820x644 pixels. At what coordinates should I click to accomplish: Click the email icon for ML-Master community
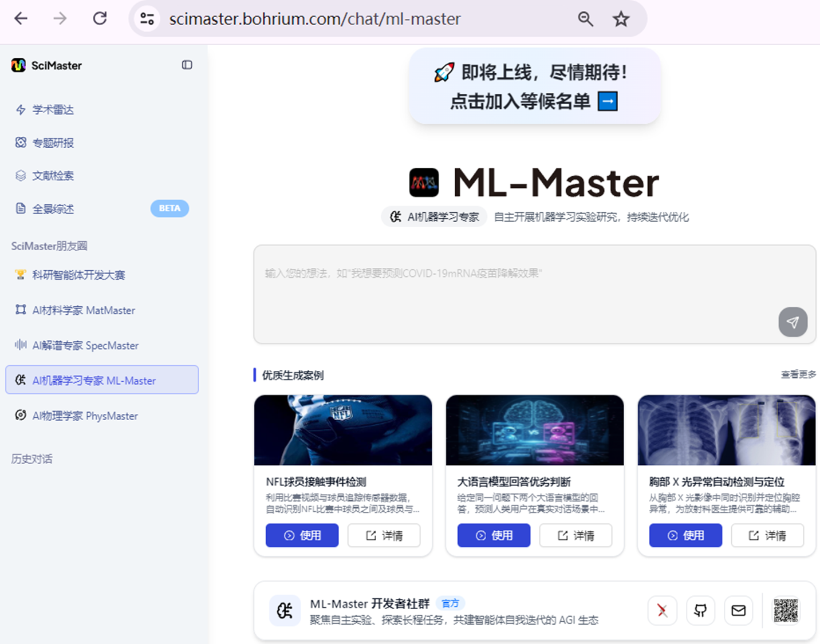coord(738,610)
